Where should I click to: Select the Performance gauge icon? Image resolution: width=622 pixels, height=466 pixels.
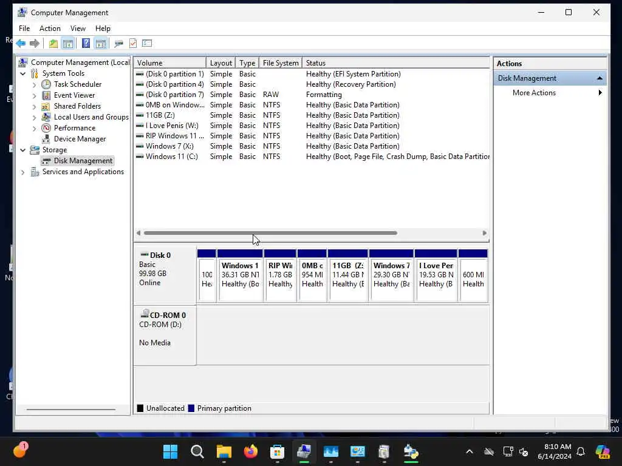pyautogui.click(x=46, y=128)
